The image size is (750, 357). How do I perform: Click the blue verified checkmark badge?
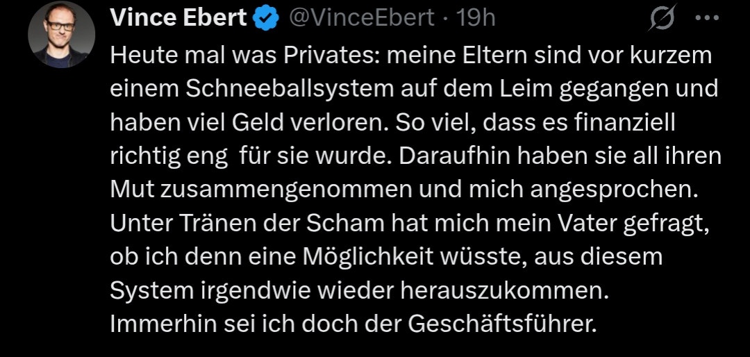(x=265, y=19)
